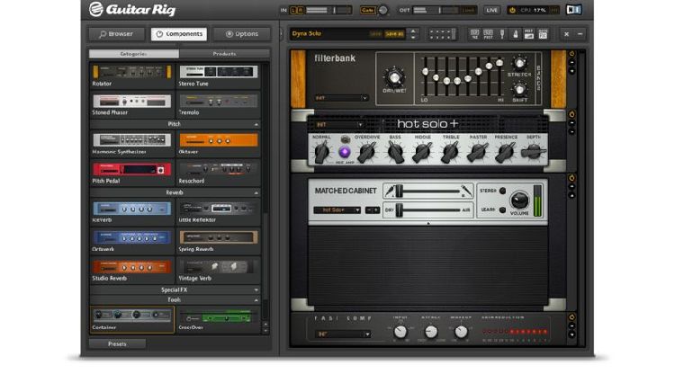Open the Matched Cabinet Hot Solo+ dropdown
The image size is (675, 383).
click(x=337, y=210)
